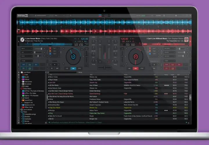The image size is (209, 145).
Task: Sort the song list by Bpm column
Action: 179,75
